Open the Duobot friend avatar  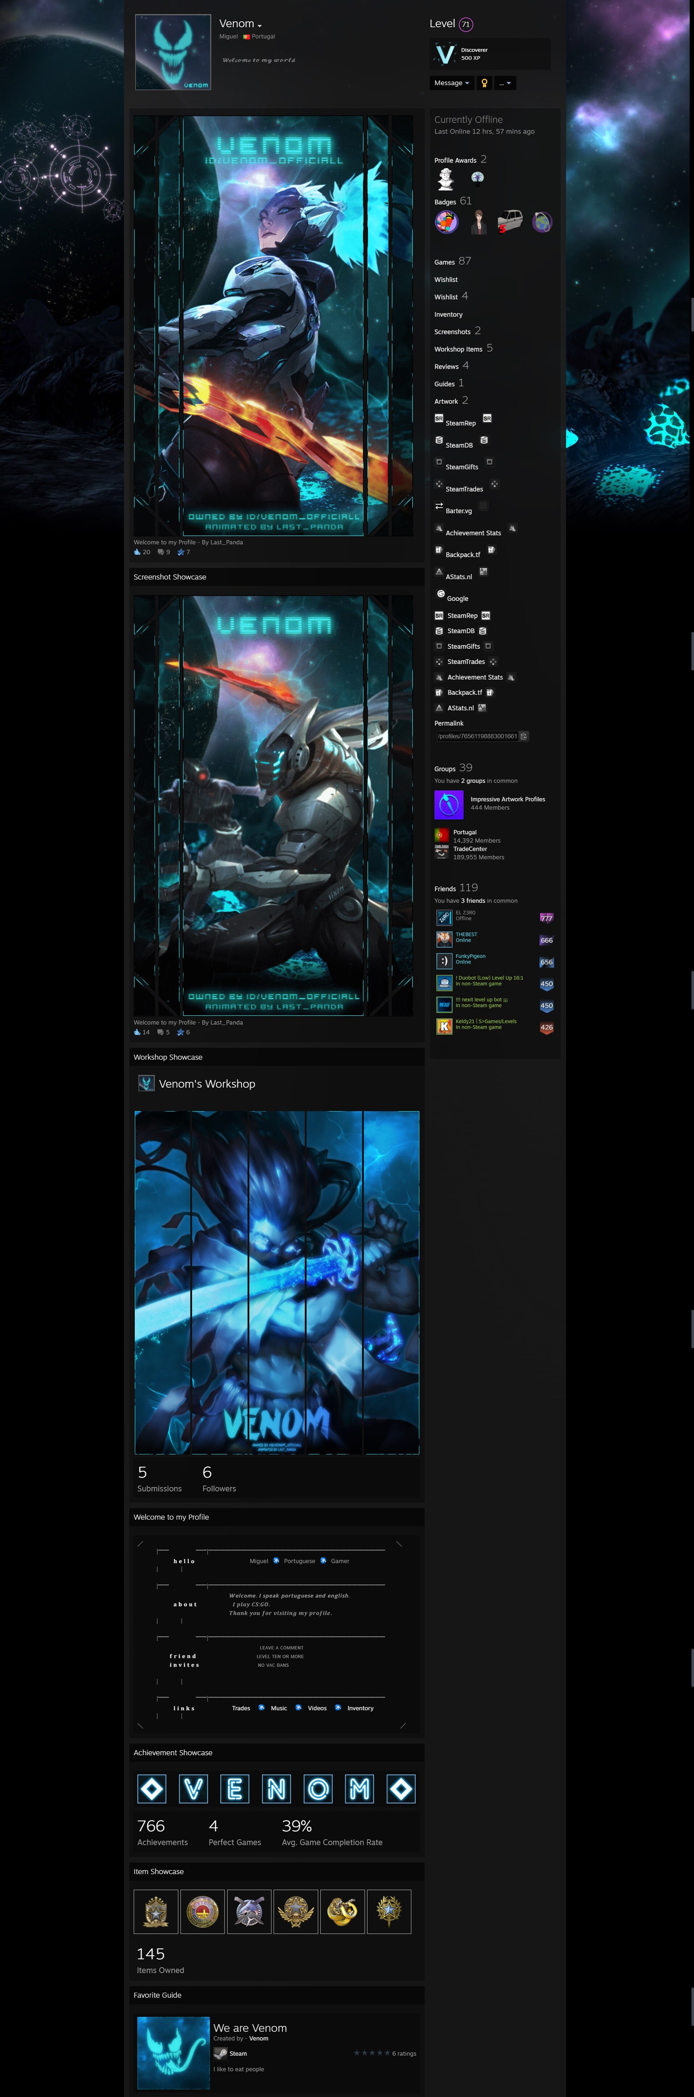pos(444,983)
